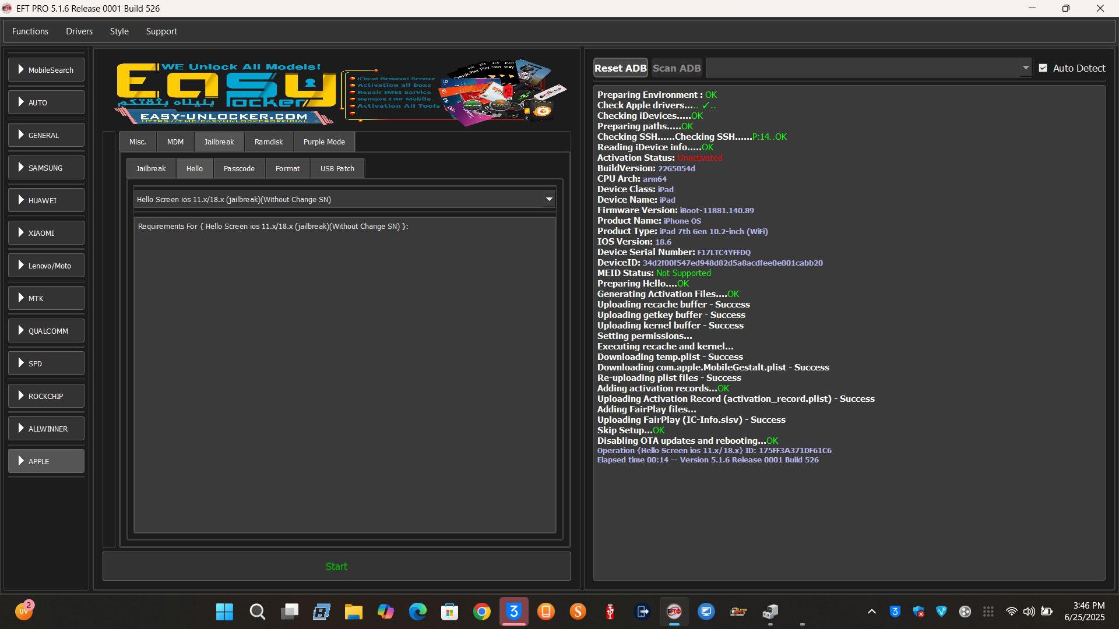This screenshot has width=1119, height=629.
Task: Select the APPLE section
Action: pyautogui.click(x=46, y=461)
